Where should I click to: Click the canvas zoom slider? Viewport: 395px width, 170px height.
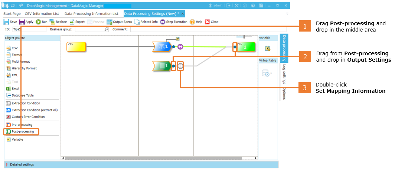244,37
